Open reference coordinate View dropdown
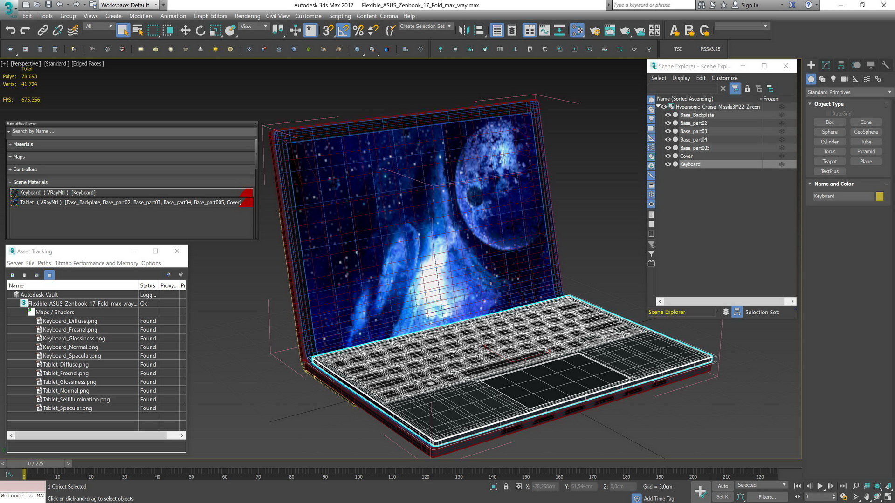 pos(254,27)
